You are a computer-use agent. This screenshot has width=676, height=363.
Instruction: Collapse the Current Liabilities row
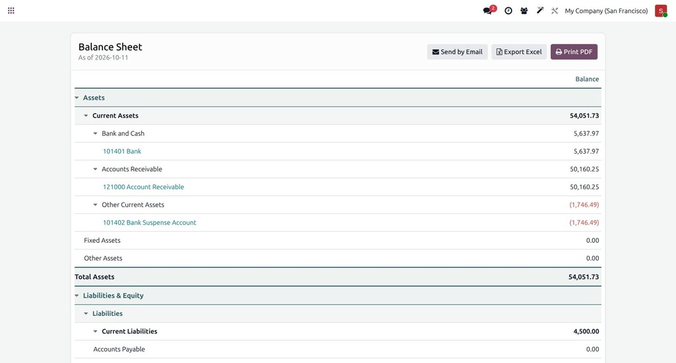tap(95, 331)
